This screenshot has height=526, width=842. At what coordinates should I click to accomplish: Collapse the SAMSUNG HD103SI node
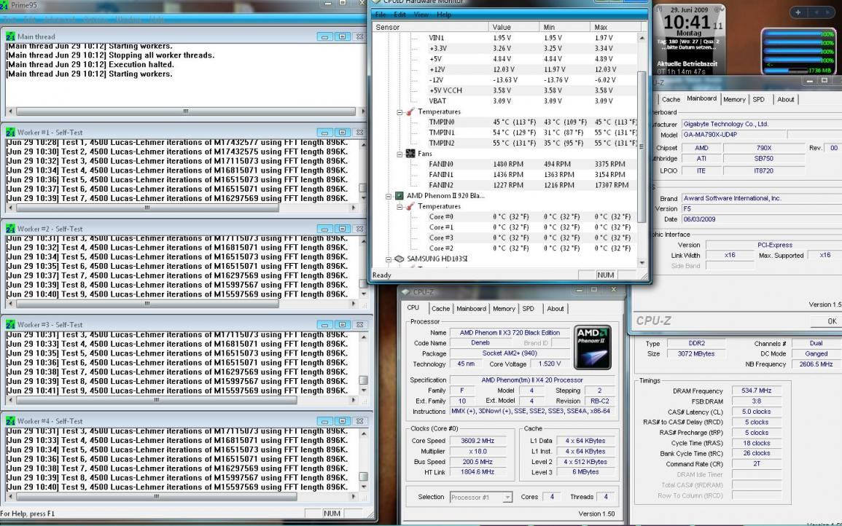pyautogui.click(x=389, y=259)
